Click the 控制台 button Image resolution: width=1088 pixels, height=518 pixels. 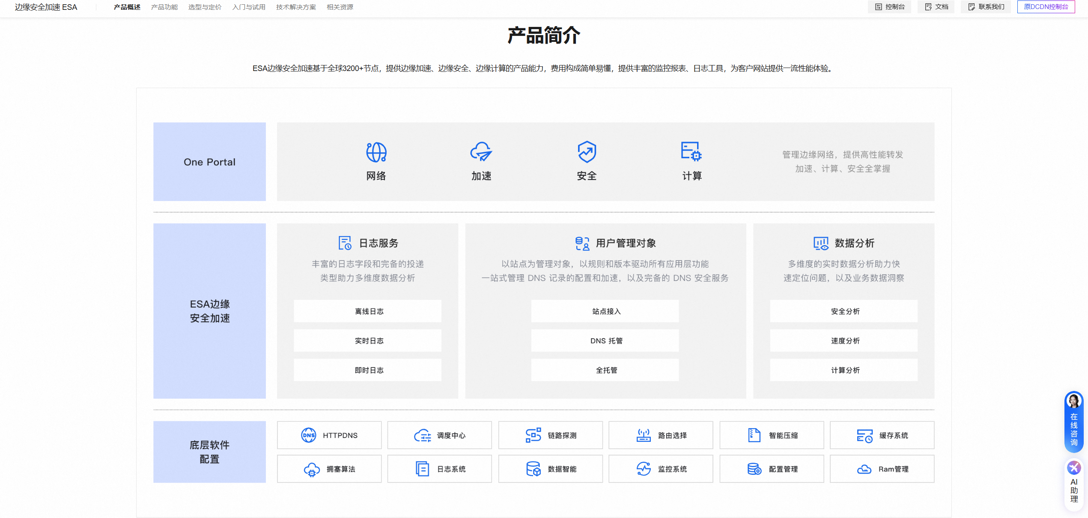(x=889, y=7)
